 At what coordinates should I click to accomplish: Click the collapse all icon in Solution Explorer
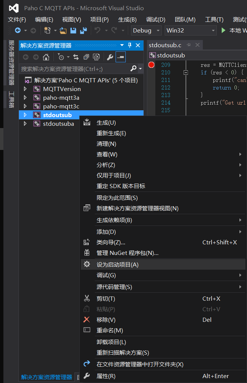pyautogui.click(x=86, y=57)
